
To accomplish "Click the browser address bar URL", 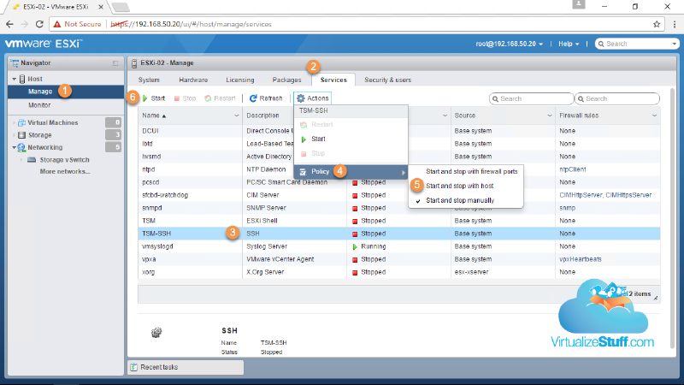I will tap(191, 24).
